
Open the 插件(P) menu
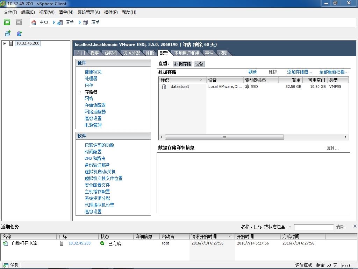(111, 12)
